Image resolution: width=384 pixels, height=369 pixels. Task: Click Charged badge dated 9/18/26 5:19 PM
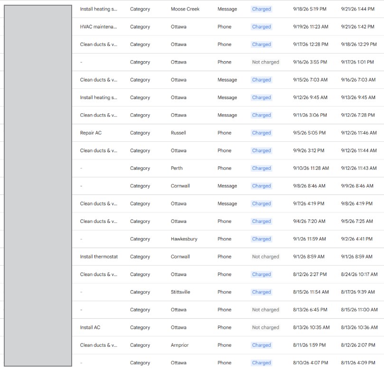tap(262, 9)
